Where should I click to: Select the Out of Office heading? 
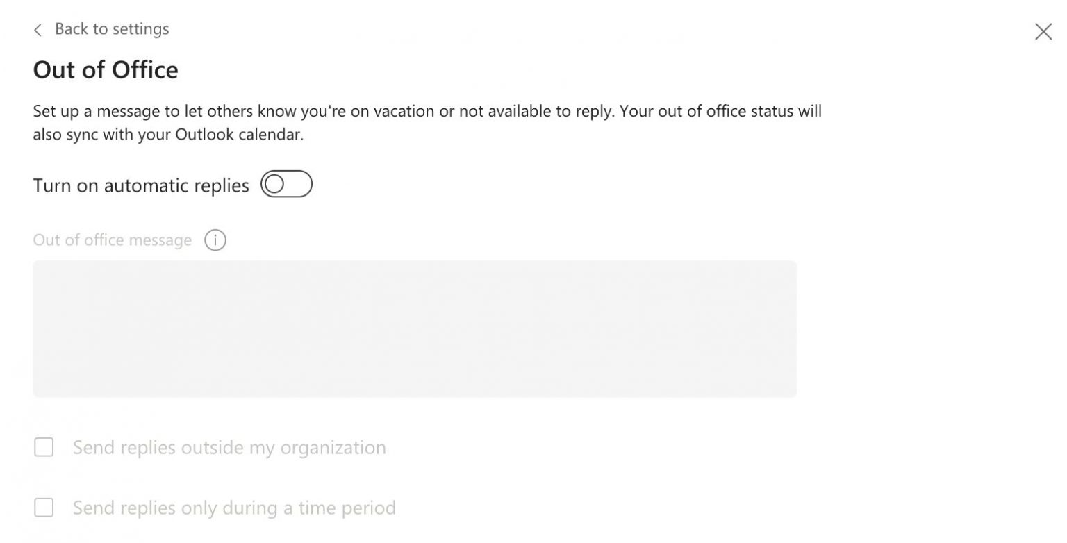(105, 69)
